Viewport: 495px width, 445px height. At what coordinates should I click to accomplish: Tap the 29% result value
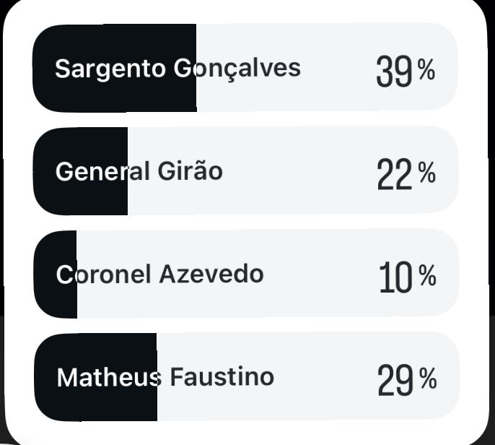click(395, 381)
